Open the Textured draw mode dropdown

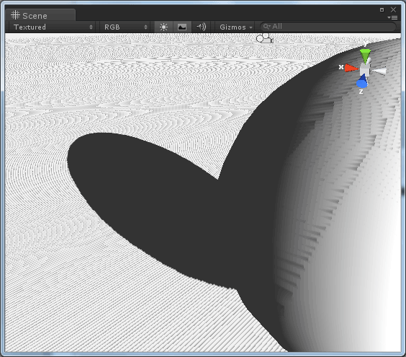[x=53, y=27]
